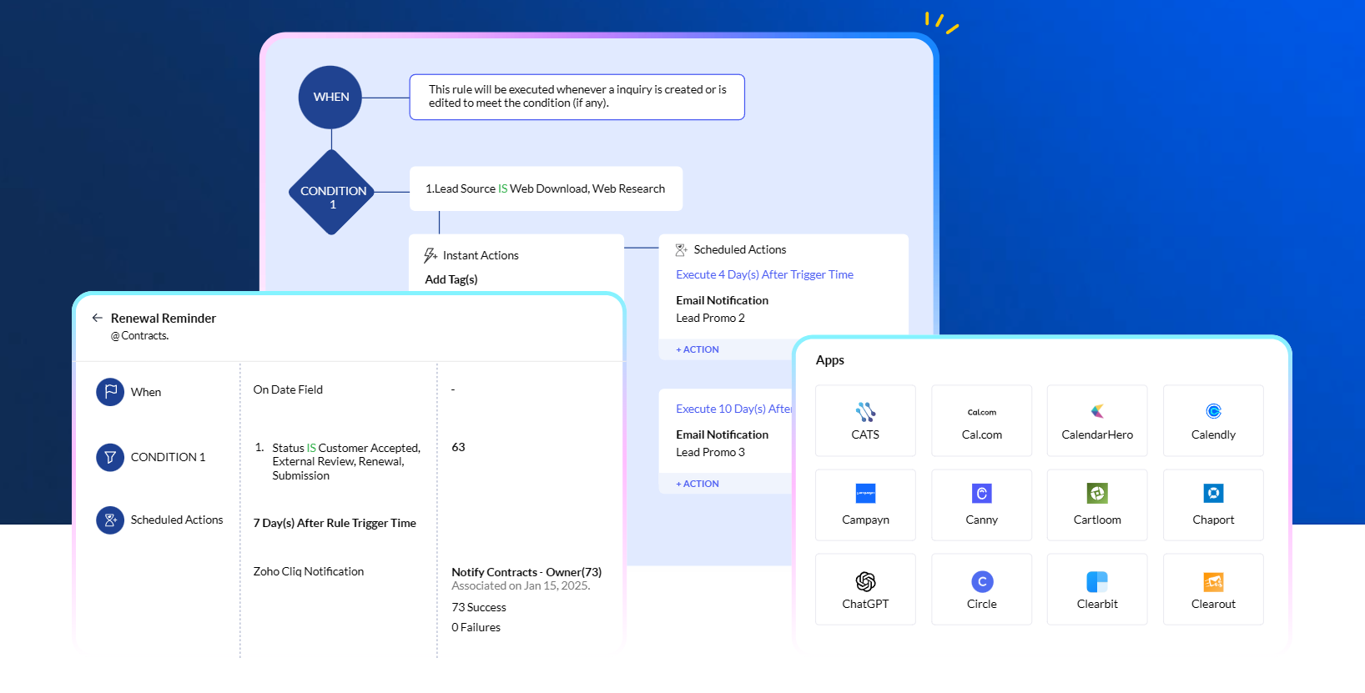The width and height of the screenshot is (1365, 693).
Task: Open Execute 4 Day(s) After Trigger Time link
Action: click(764, 274)
